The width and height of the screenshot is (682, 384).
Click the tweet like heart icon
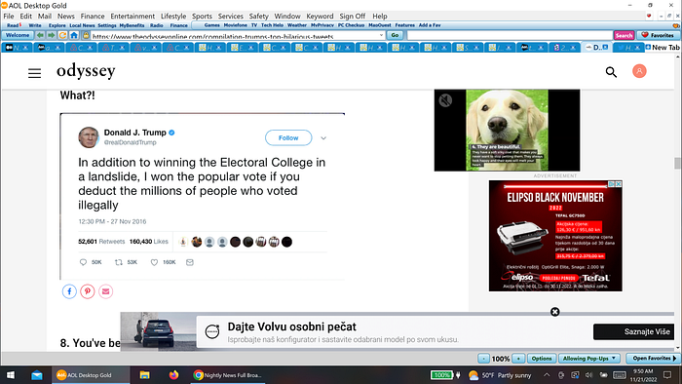point(154,262)
